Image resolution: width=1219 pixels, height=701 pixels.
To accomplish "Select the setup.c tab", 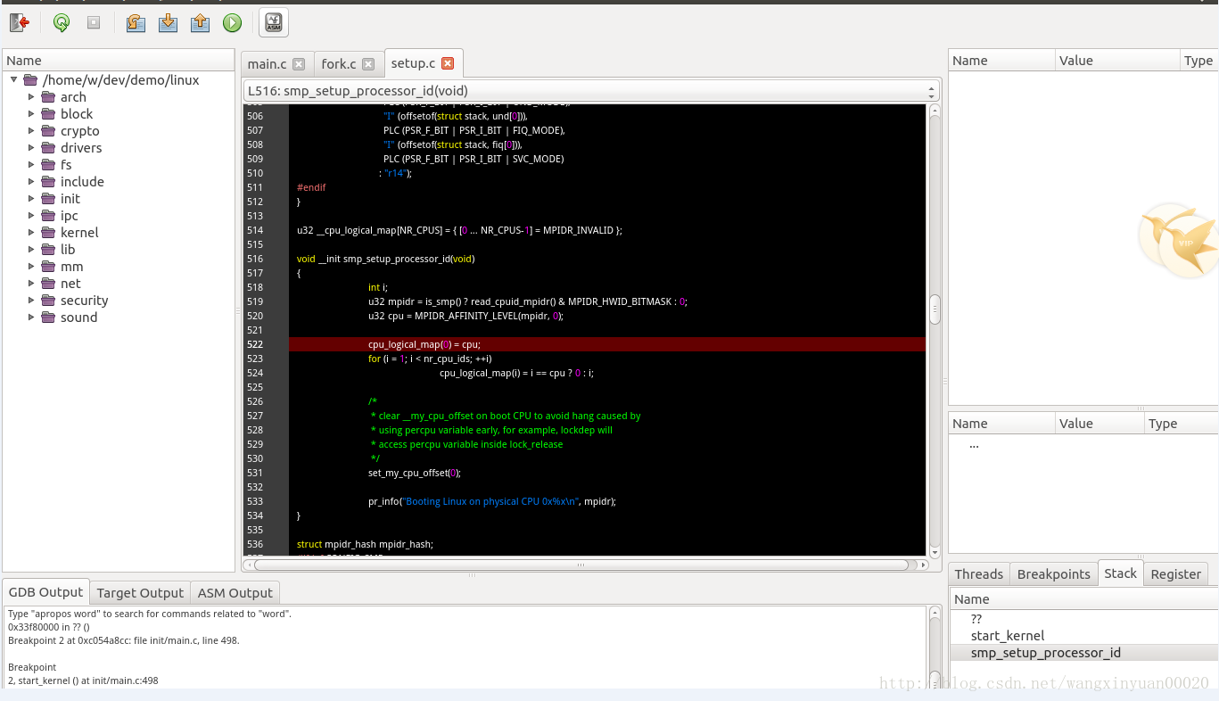I will pos(413,63).
